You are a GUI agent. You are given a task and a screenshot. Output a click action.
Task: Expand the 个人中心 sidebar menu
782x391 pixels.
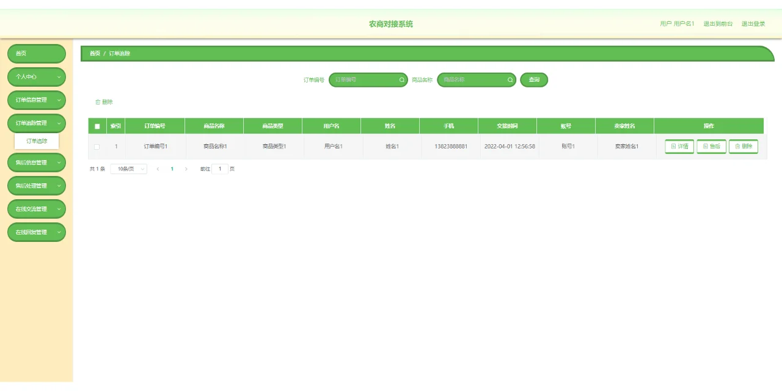[36, 76]
